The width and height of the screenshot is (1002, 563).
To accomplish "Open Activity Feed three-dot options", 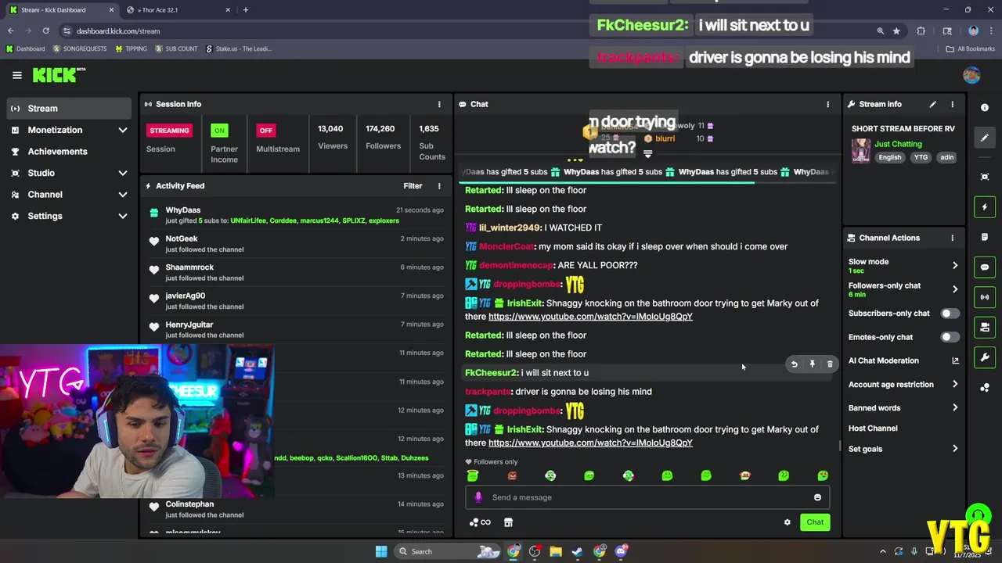I will point(439,186).
